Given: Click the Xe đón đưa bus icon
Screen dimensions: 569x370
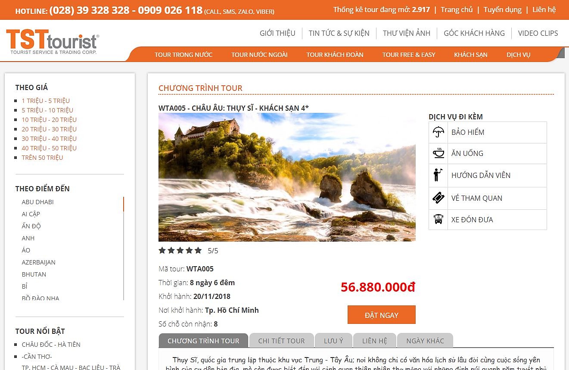Looking at the screenshot, I should [x=438, y=219].
